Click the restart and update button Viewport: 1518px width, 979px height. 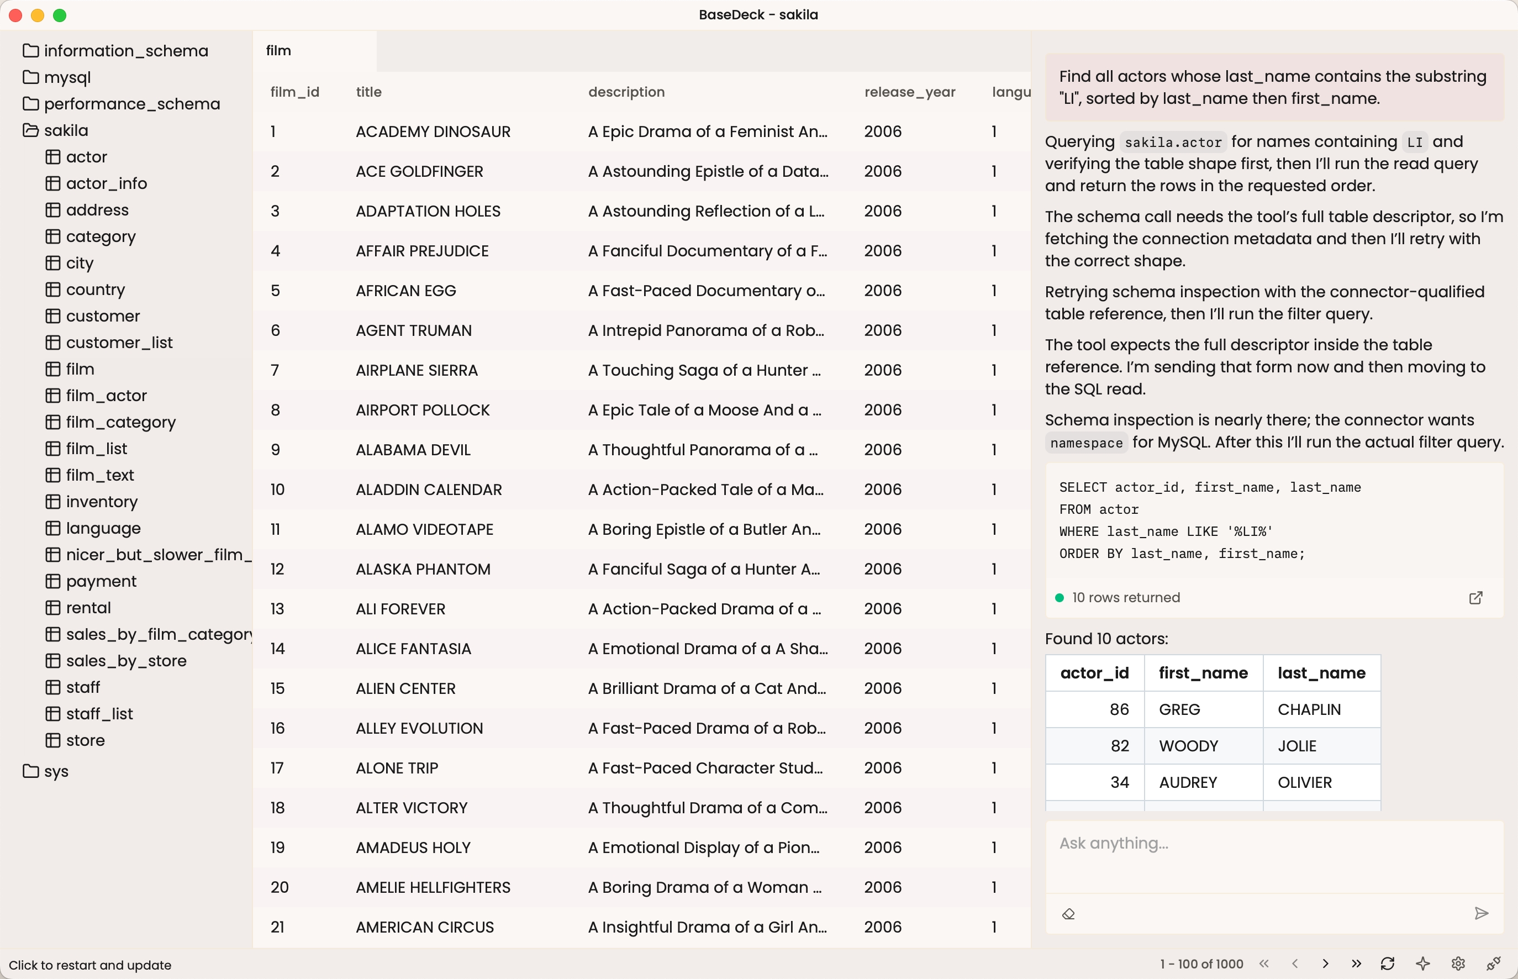coord(91,965)
